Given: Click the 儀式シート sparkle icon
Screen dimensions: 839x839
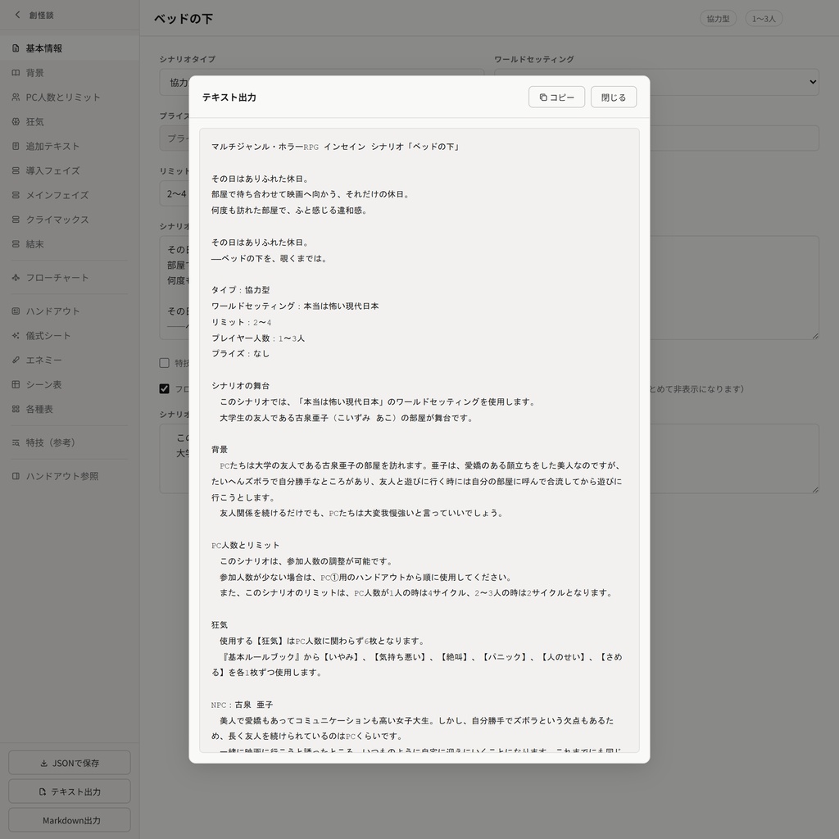Looking at the screenshot, I should click(16, 335).
